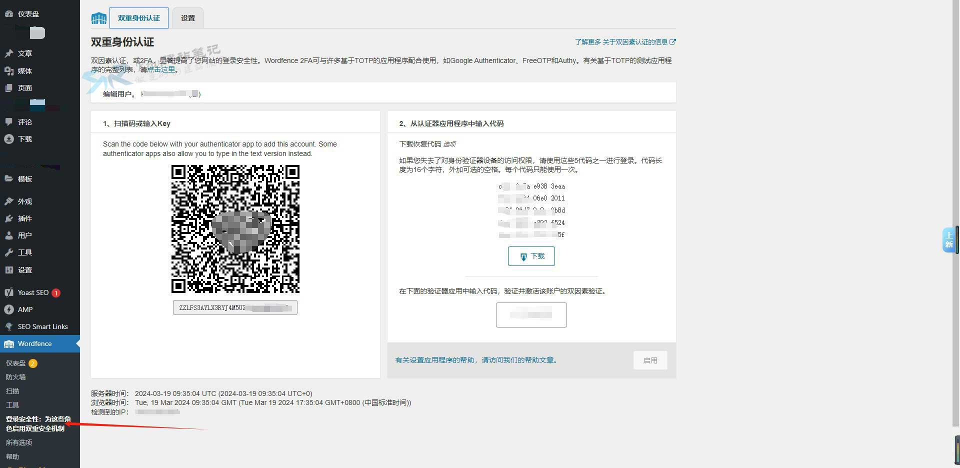
Task: Click the Wordfence fence icon in sidebar
Action: pyautogui.click(x=9, y=344)
